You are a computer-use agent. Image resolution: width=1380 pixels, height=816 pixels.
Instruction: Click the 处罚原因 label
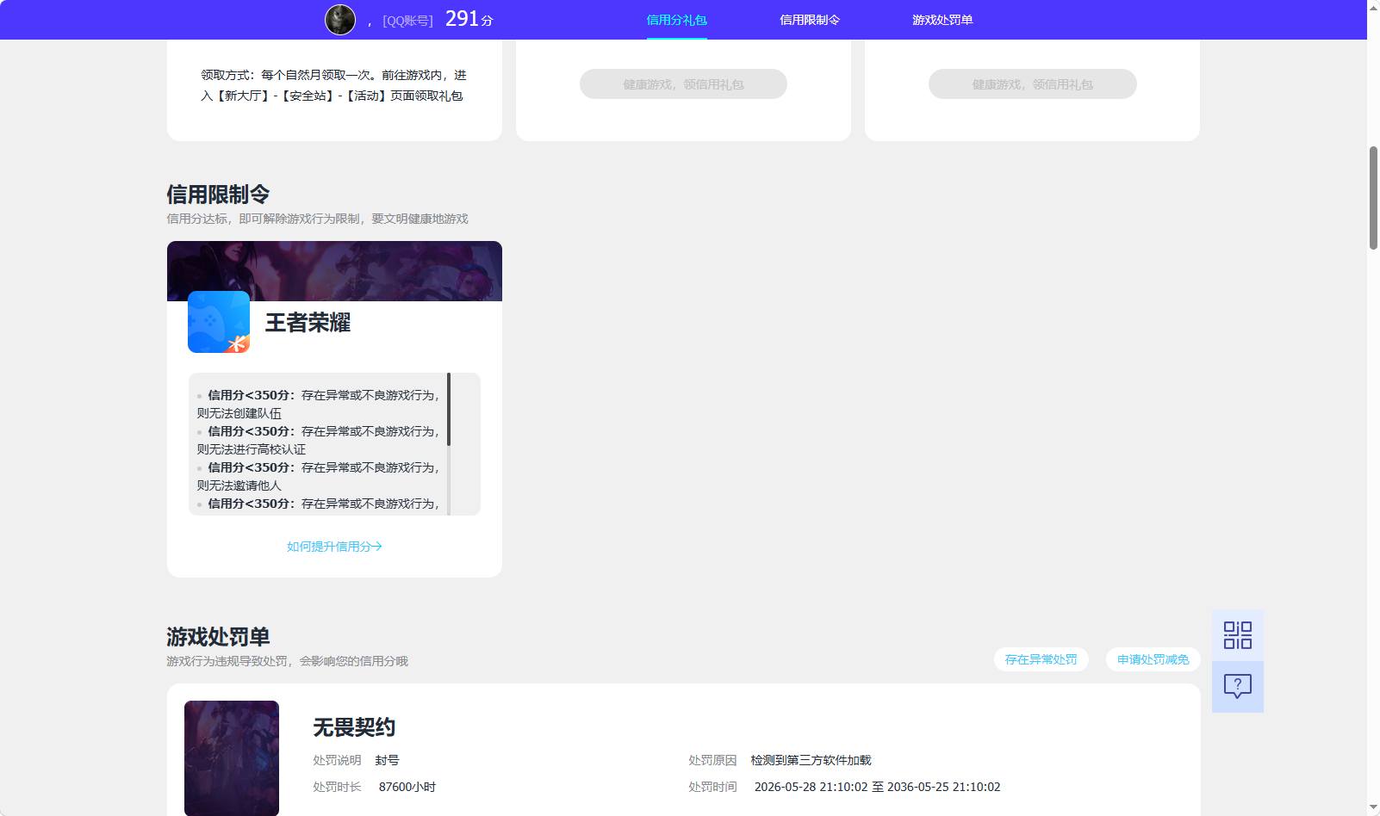[712, 760]
